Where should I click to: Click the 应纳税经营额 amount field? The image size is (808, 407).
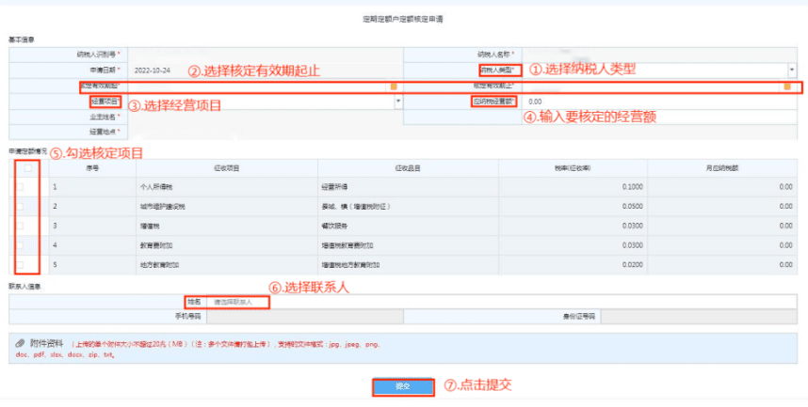point(659,102)
